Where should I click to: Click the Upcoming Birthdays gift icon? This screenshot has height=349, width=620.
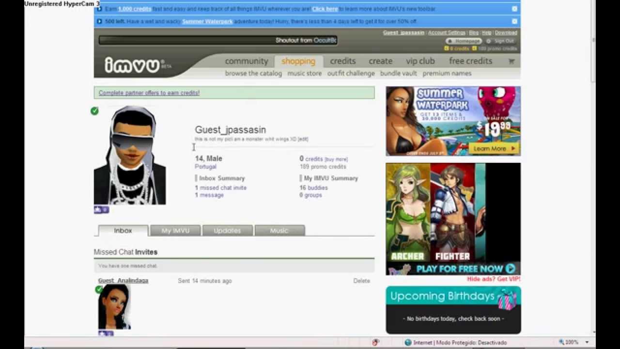pos(507,299)
